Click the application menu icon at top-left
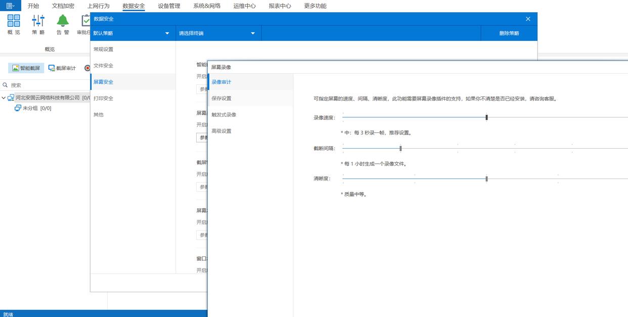Viewport: 628px width, 317px height. click(x=10, y=6)
